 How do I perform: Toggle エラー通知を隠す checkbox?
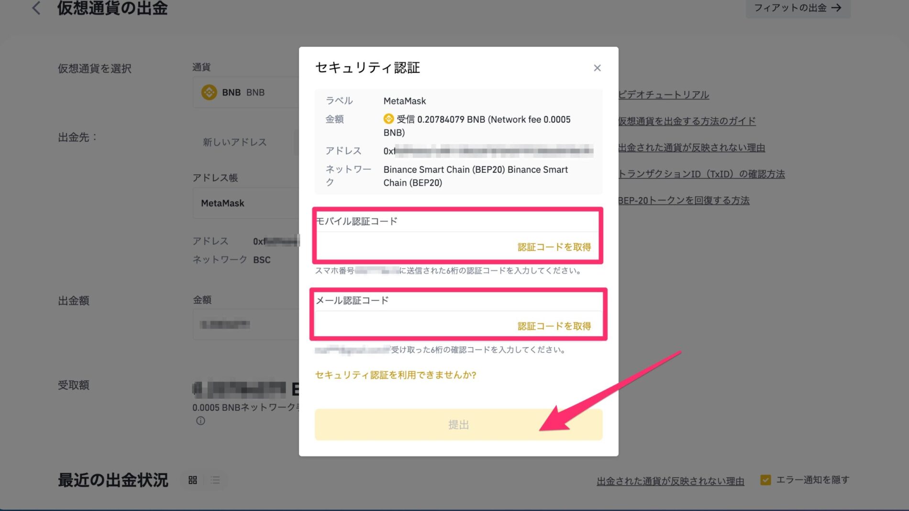point(765,480)
